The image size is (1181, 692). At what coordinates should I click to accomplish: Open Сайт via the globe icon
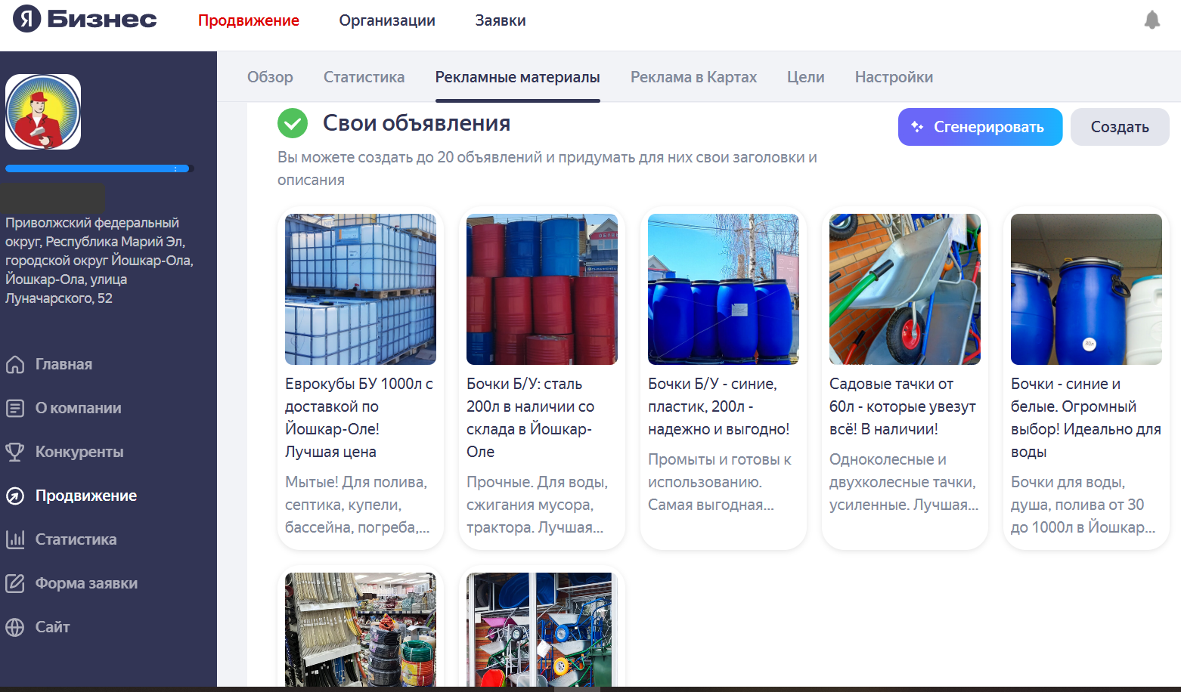(15, 627)
